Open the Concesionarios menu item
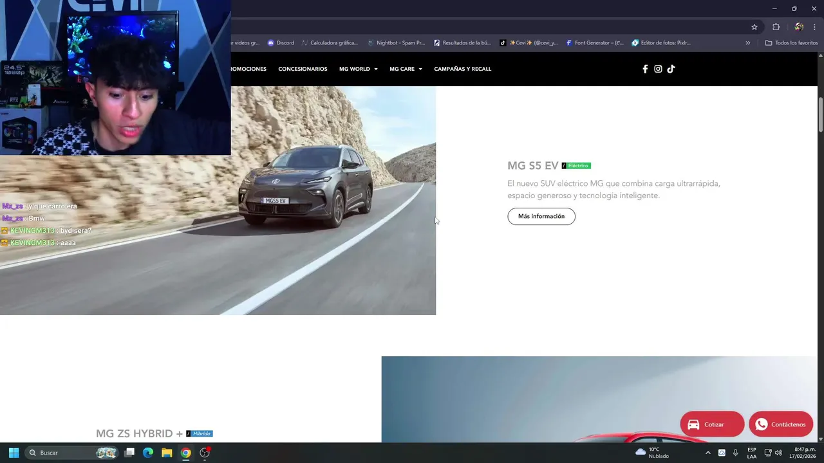Screen dimensions: 824x463 [x=303, y=69]
